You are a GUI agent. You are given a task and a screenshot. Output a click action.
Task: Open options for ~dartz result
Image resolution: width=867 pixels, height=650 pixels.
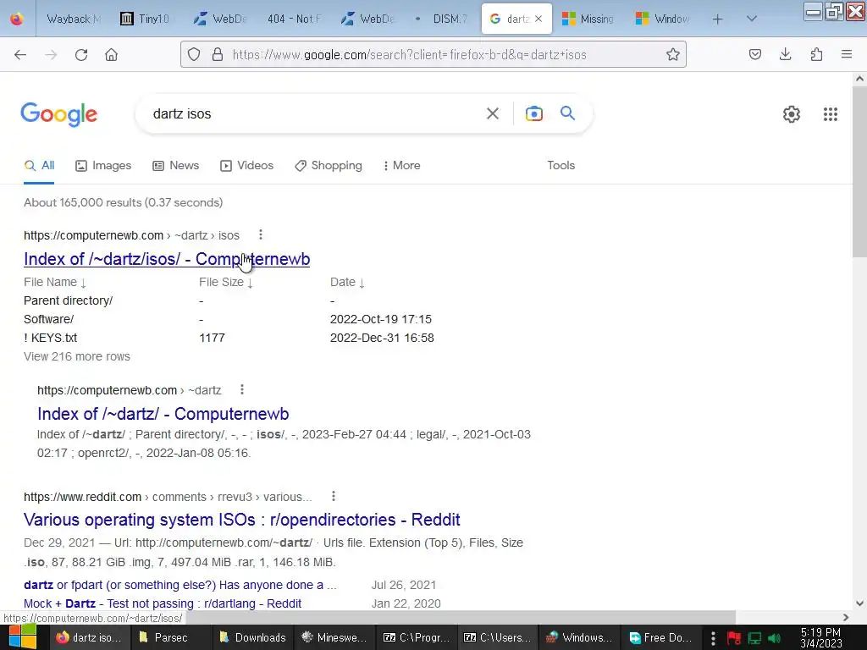(x=241, y=389)
